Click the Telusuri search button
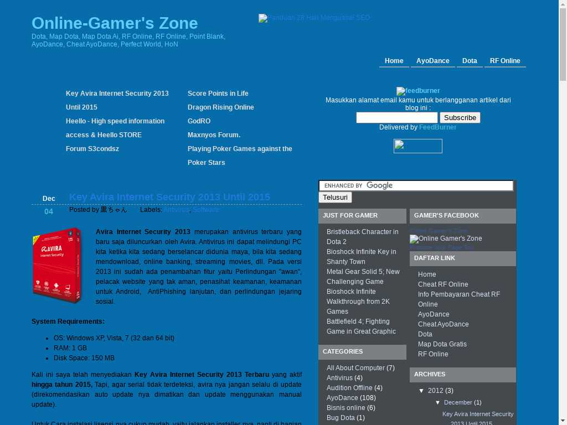 (x=335, y=198)
